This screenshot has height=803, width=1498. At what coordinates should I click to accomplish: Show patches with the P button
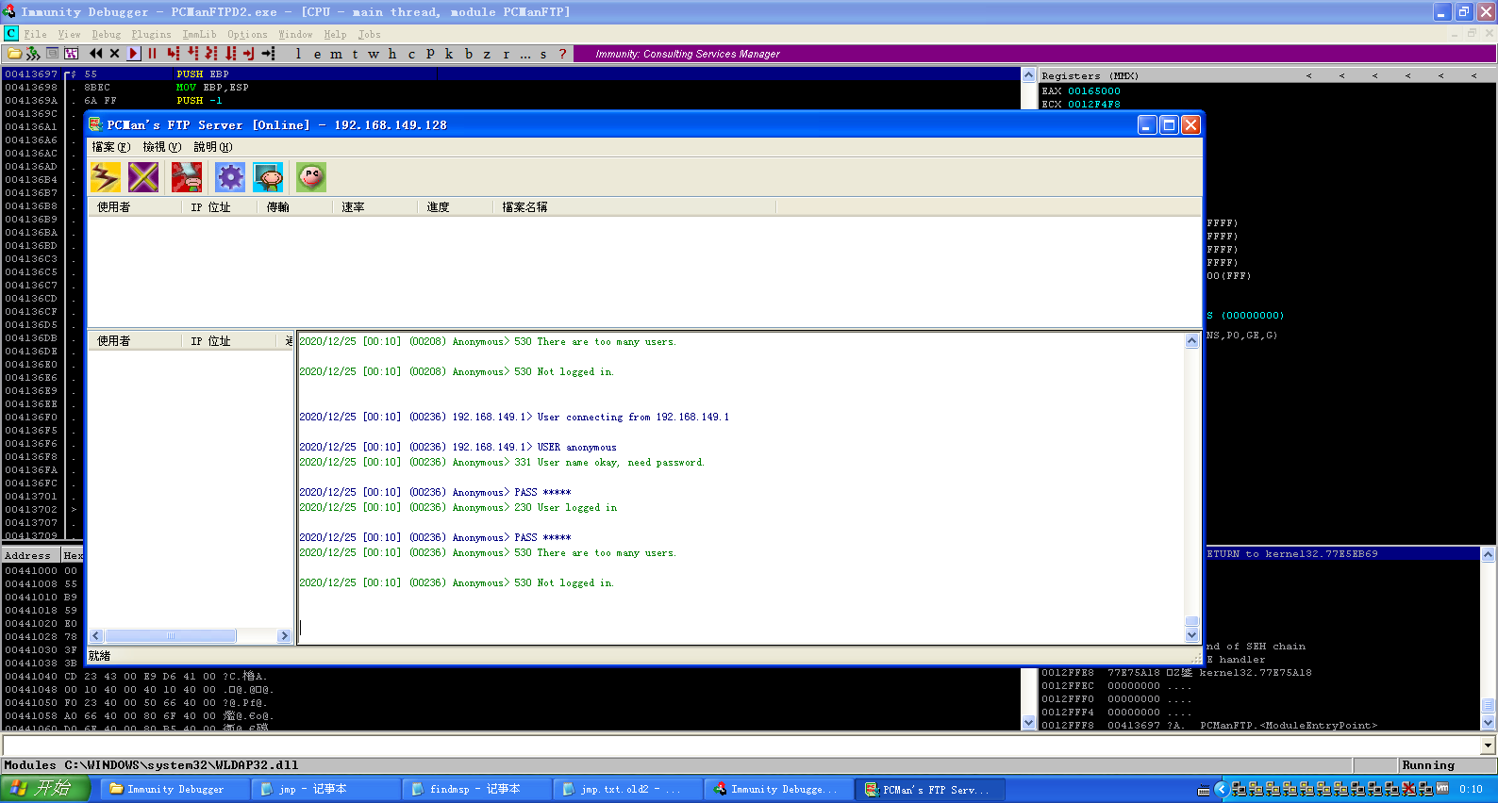(430, 54)
